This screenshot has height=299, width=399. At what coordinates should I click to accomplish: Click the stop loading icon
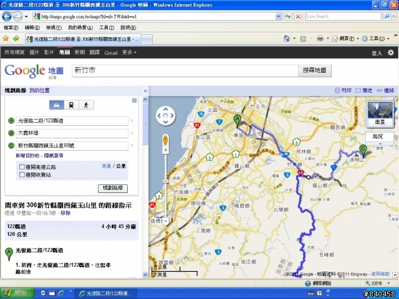(298, 17)
